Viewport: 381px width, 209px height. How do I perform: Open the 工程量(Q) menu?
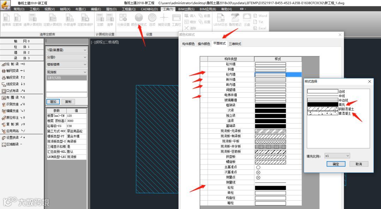point(128,9)
